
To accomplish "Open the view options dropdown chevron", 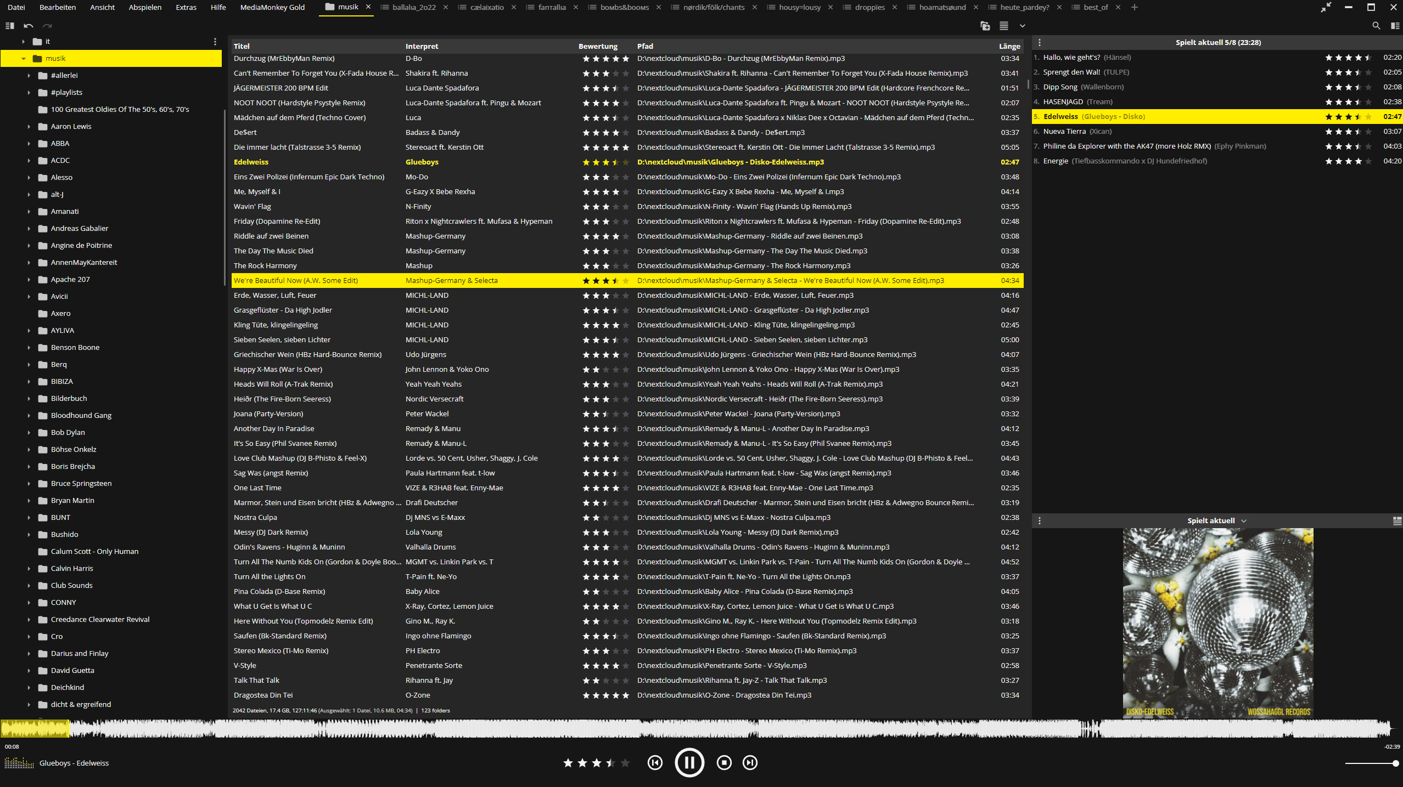I will [x=1022, y=25].
